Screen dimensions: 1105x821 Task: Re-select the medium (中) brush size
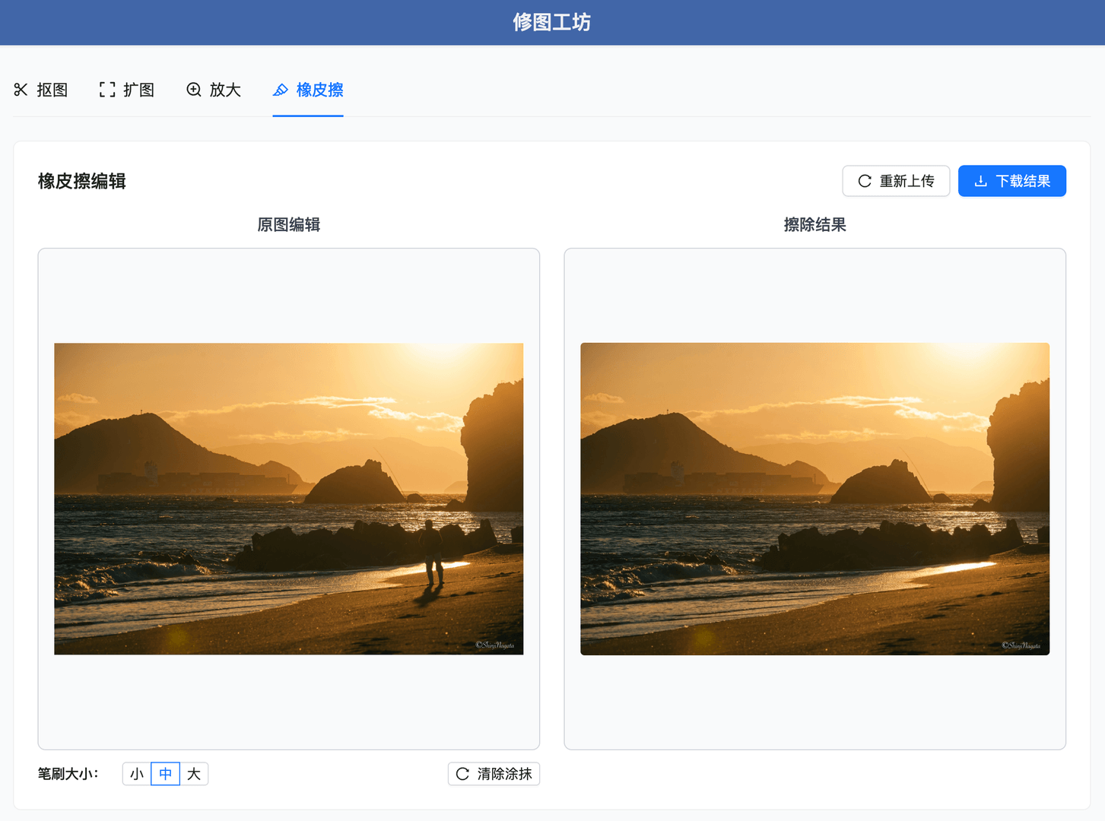pyautogui.click(x=165, y=773)
